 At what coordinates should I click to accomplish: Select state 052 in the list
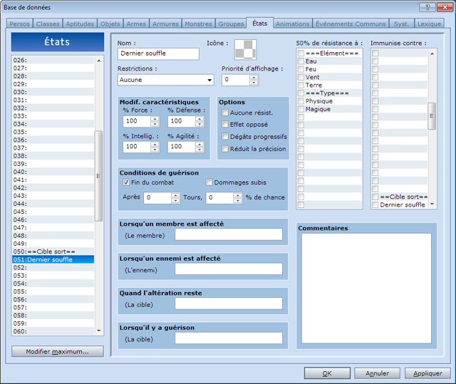point(53,267)
